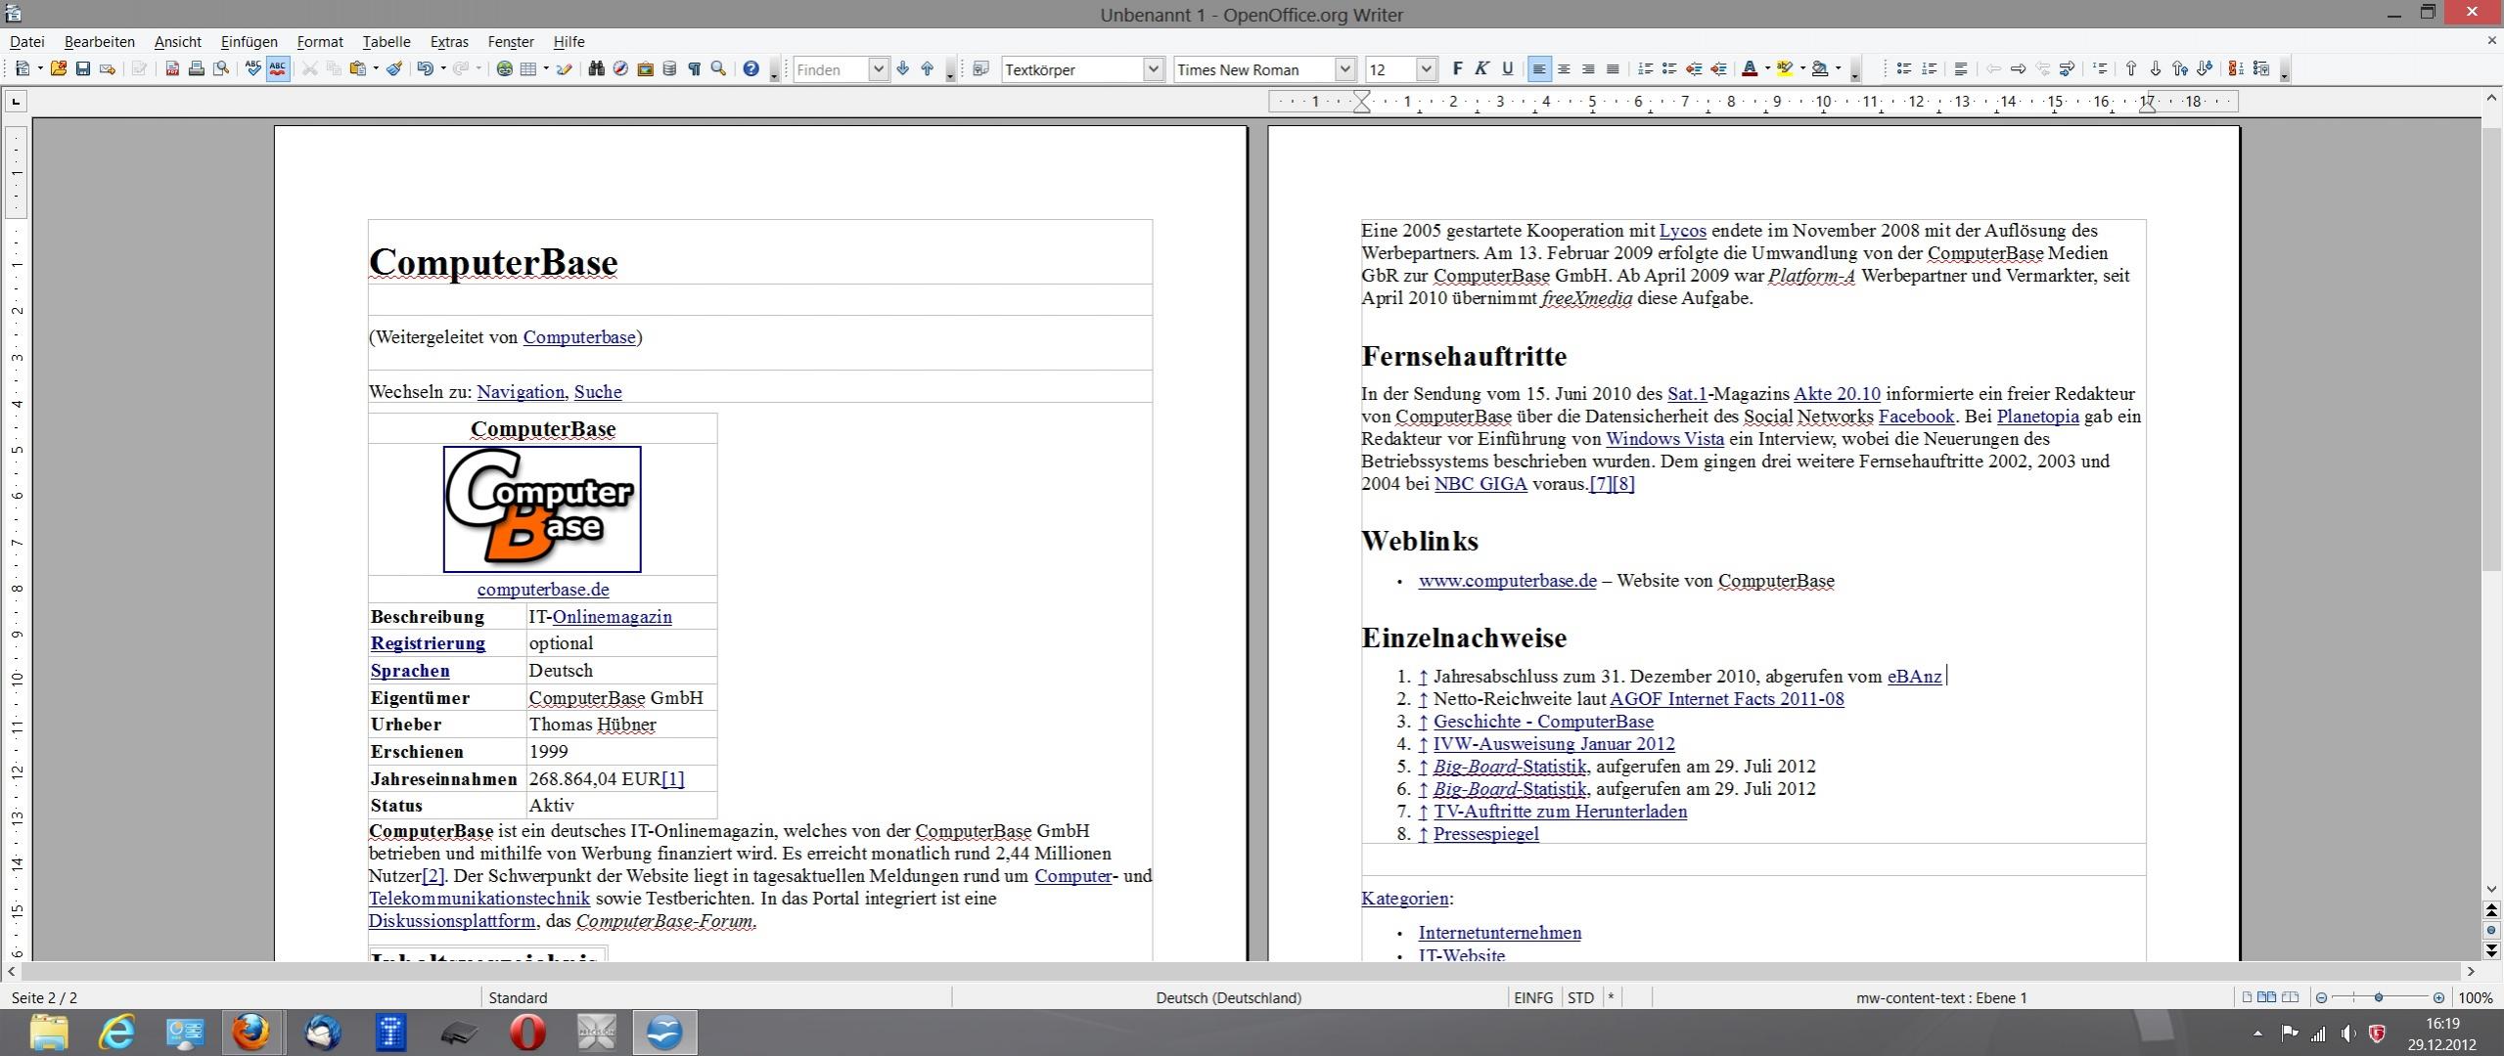The width and height of the screenshot is (2504, 1056).
Task: Open the Tabelle menu
Action: point(386,42)
